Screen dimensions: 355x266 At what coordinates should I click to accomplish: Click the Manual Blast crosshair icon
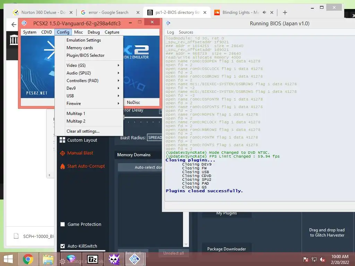coord(62,153)
